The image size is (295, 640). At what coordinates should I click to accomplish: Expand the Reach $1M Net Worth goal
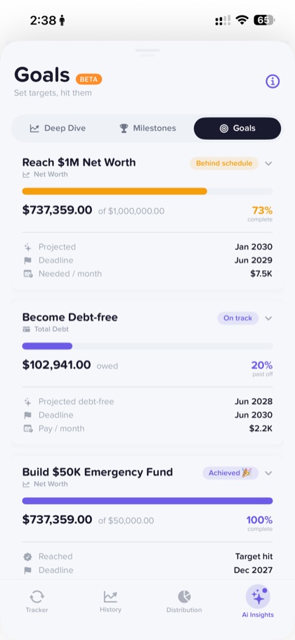coord(268,164)
